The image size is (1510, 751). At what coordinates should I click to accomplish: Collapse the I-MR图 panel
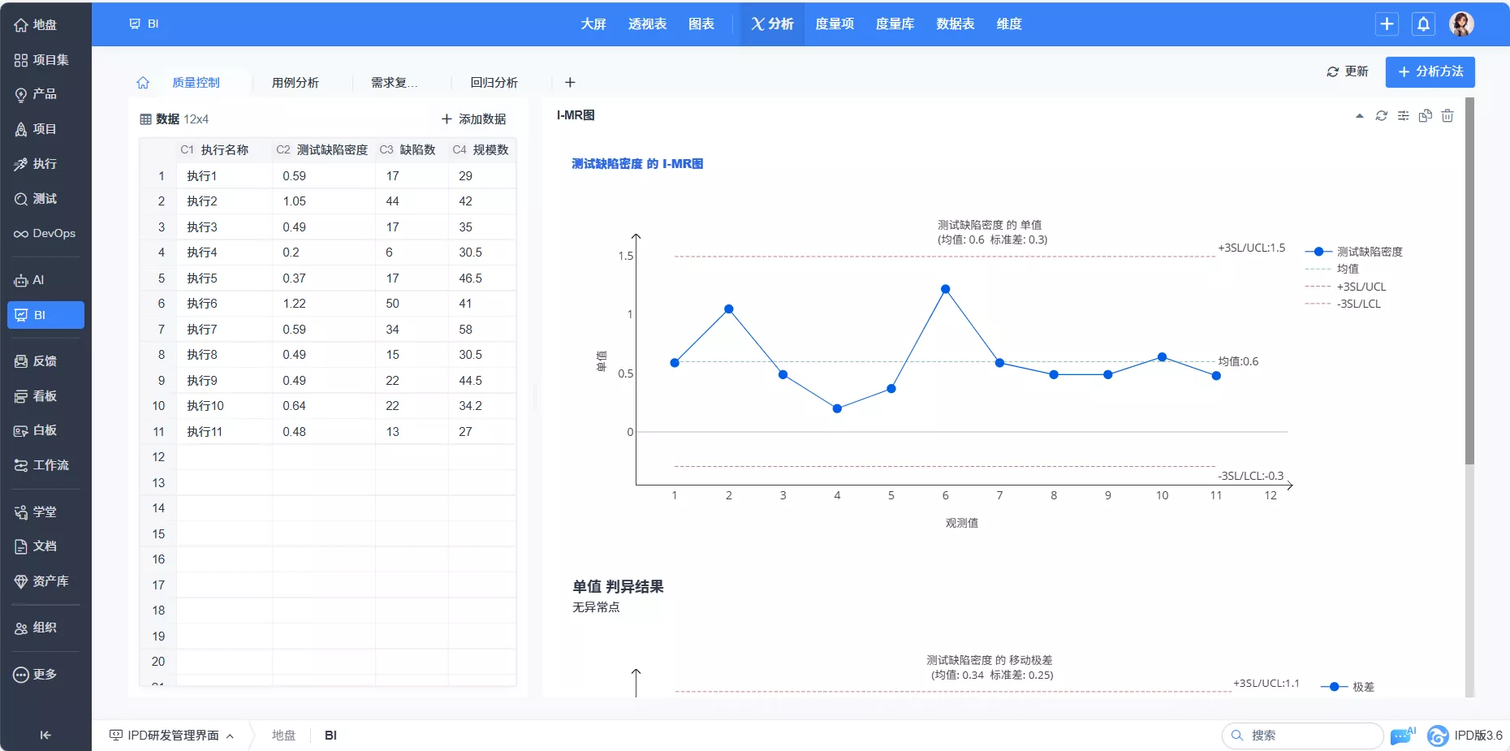click(1359, 116)
